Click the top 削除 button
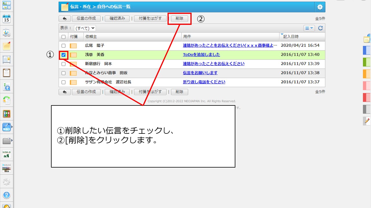The height and width of the screenshot is (208, 371). (x=179, y=18)
